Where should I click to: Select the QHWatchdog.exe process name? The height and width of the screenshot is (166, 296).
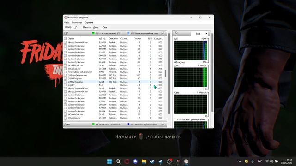75,82
